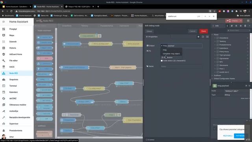Expand the Telefony flow tree row

(215, 41)
